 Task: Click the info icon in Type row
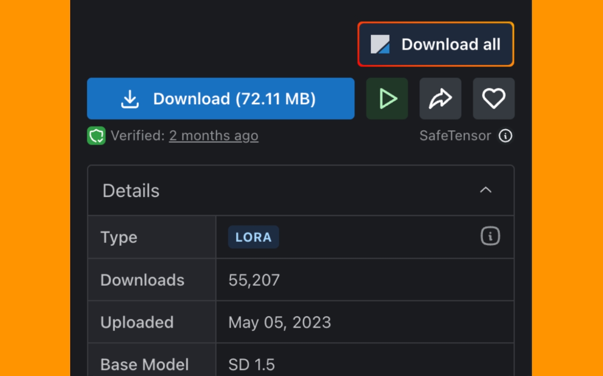point(490,236)
